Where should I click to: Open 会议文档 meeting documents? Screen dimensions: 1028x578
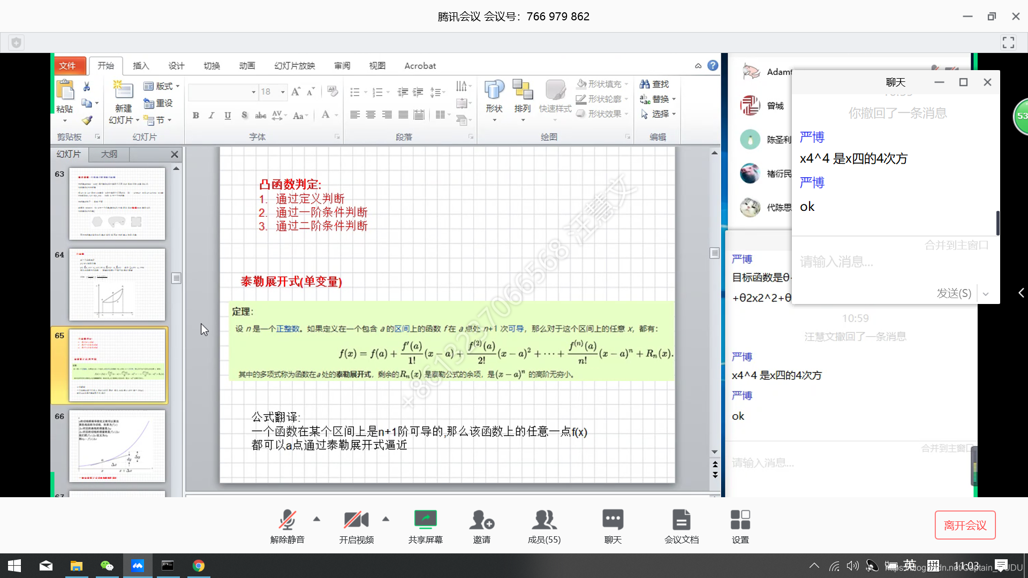click(x=681, y=526)
